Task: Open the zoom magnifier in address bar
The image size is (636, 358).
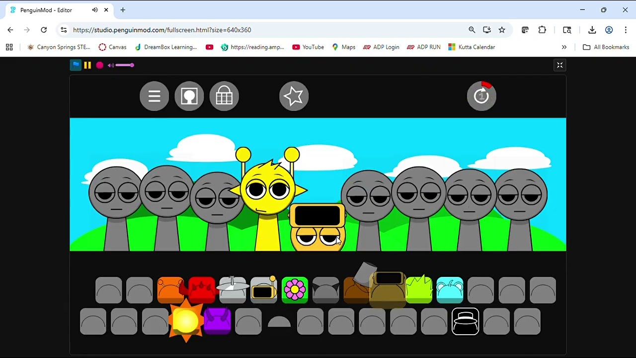Action: (472, 30)
